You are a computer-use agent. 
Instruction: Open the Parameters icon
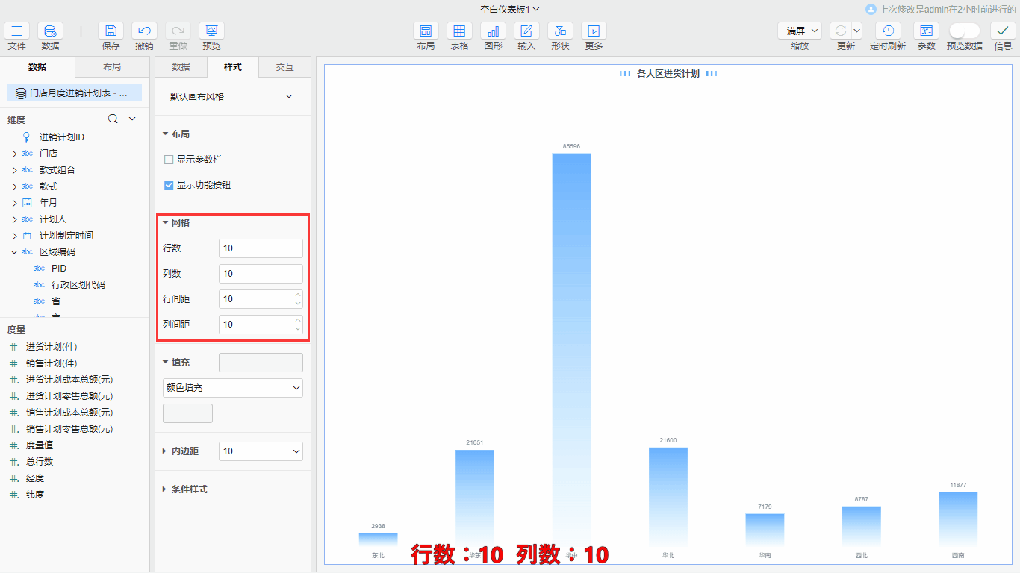coord(926,31)
